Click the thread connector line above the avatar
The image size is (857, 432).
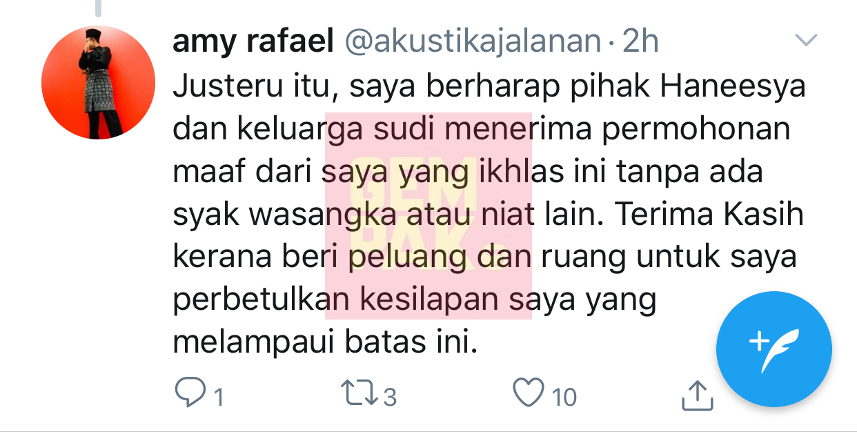click(x=98, y=7)
